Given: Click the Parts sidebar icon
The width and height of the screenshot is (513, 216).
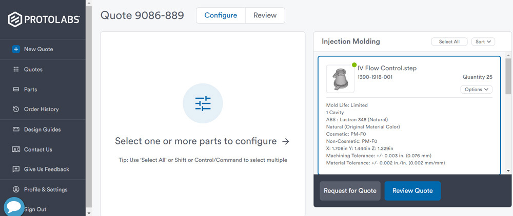Looking at the screenshot, I should coord(15,89).
